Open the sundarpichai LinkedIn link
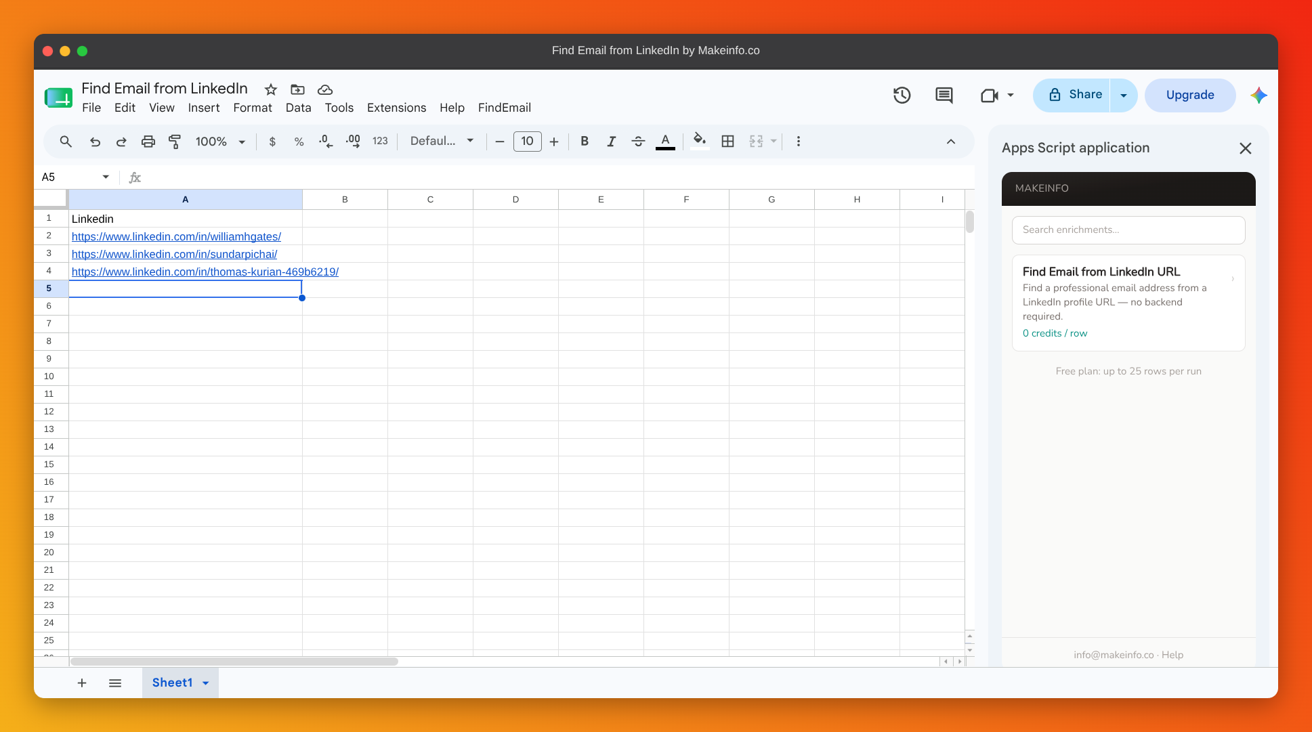The width and height of the screenshot is (1312, 732). [x=174, y=254]
